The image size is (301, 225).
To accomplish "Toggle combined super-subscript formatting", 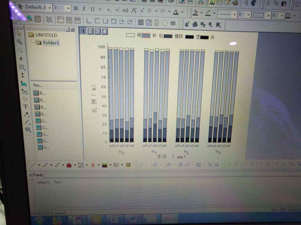I will 117,10.
